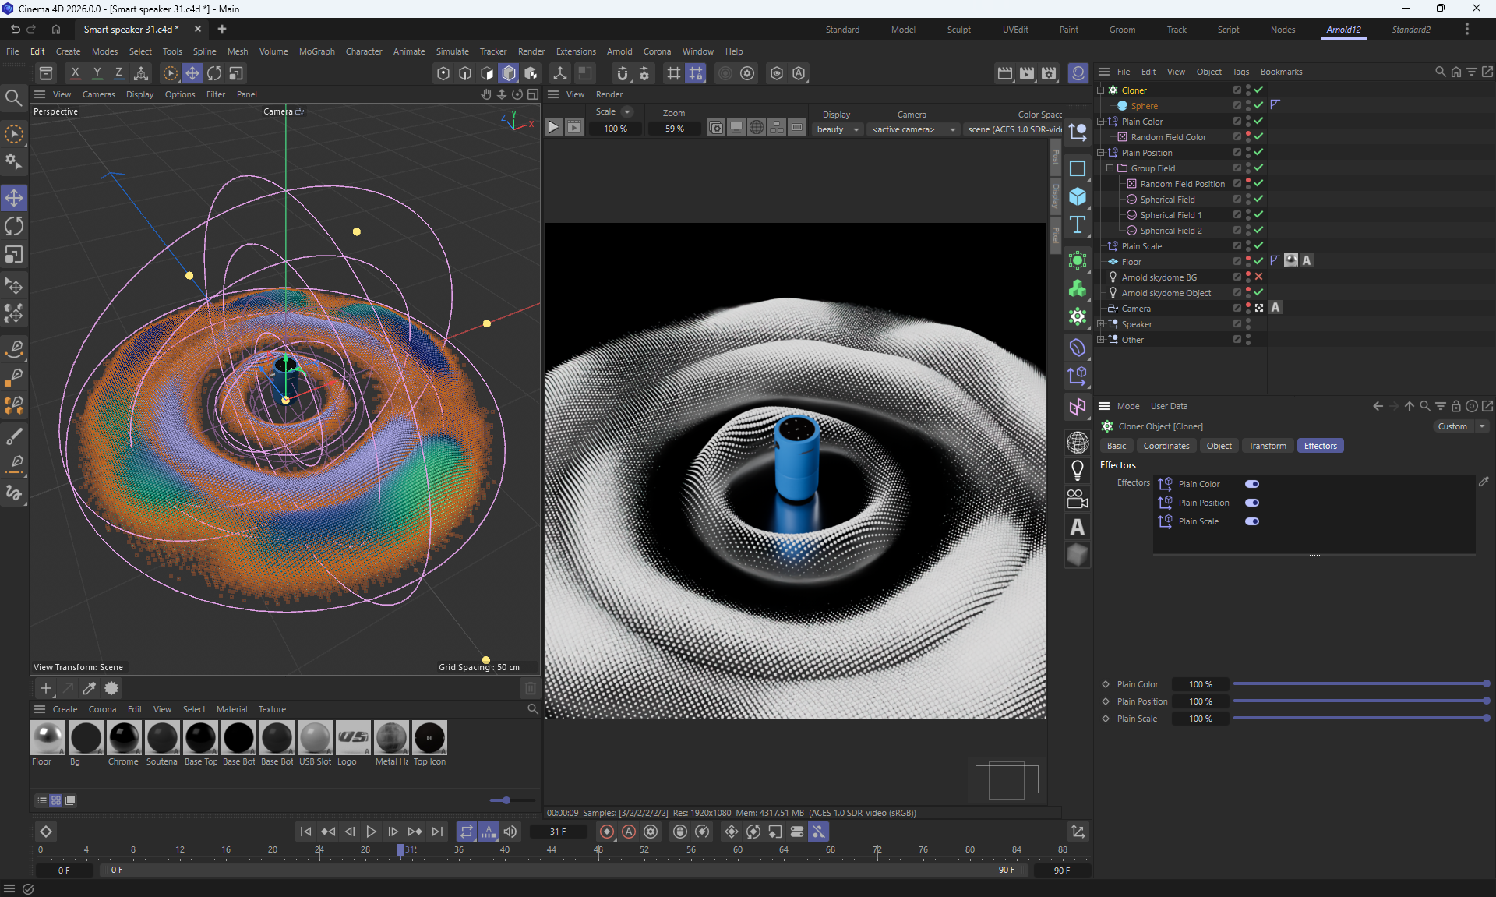Toggle the Plain Color effector switch
Viewport: 1496px width, 897px height.
point(1251,484)
